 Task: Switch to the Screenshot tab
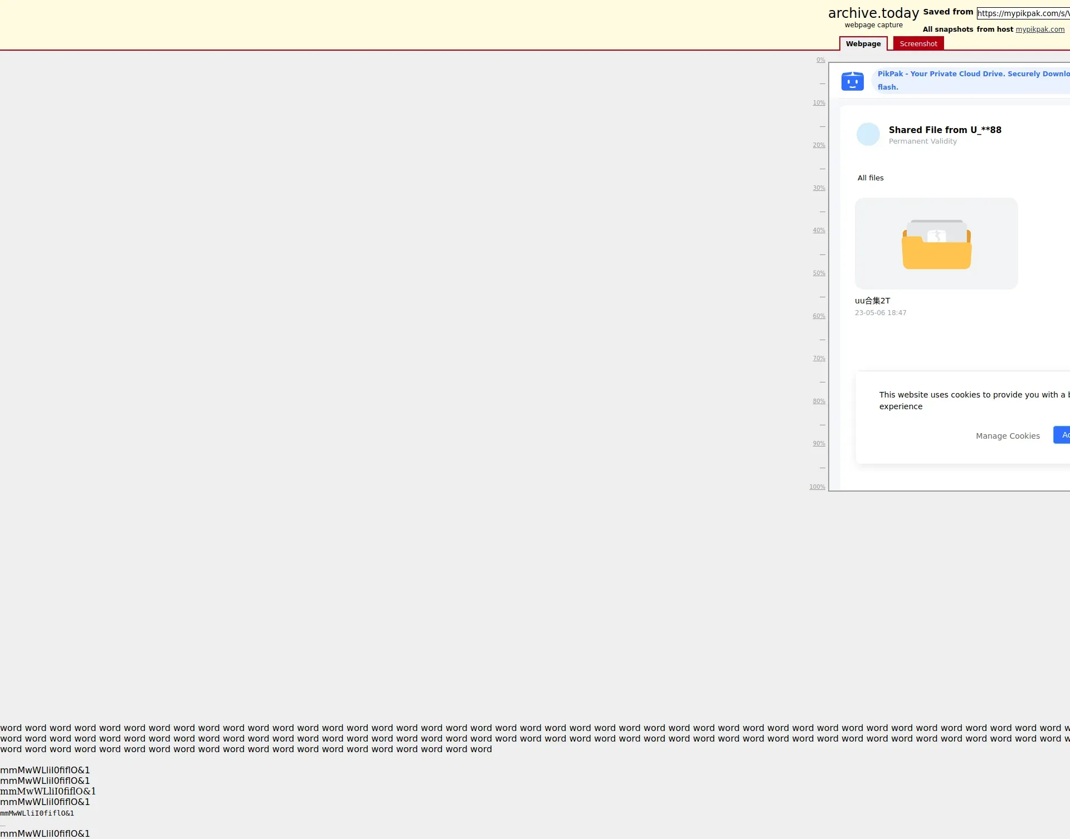point(918,44)
